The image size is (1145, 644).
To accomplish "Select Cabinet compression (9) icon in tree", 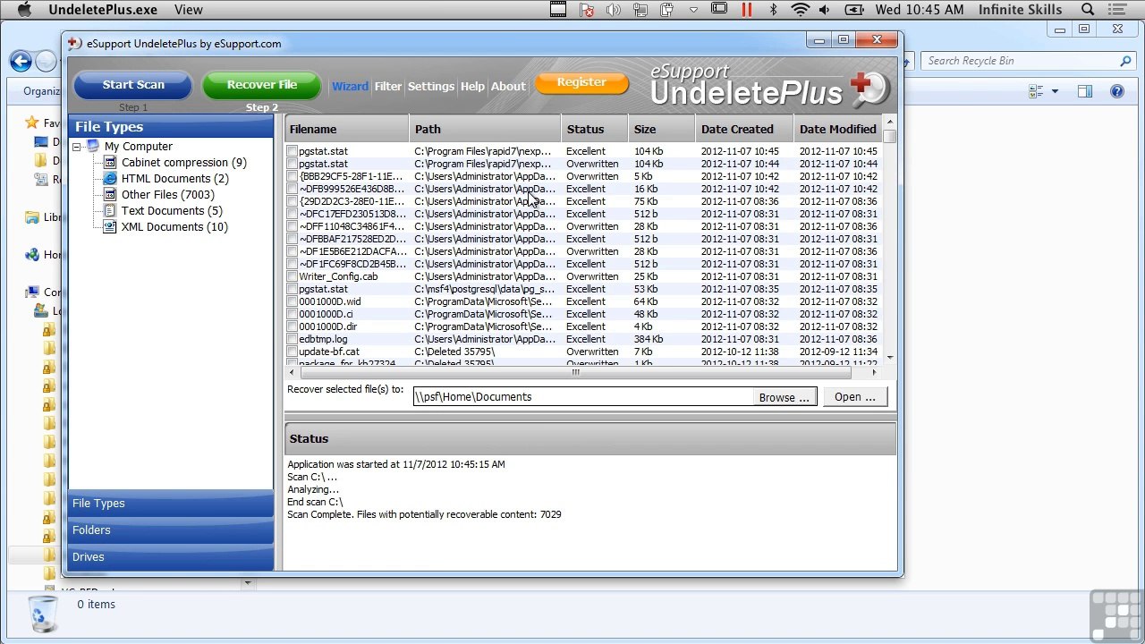I will [109, 163].
